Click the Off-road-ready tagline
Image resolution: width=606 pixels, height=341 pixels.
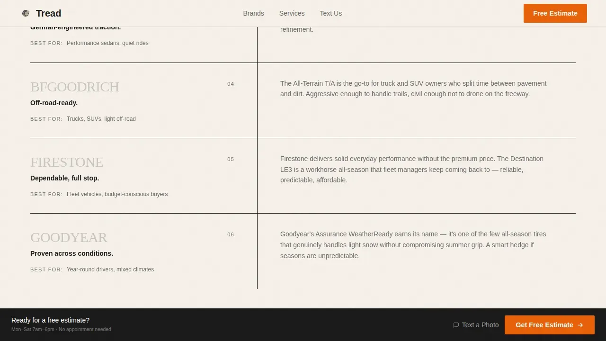(54, 103)
